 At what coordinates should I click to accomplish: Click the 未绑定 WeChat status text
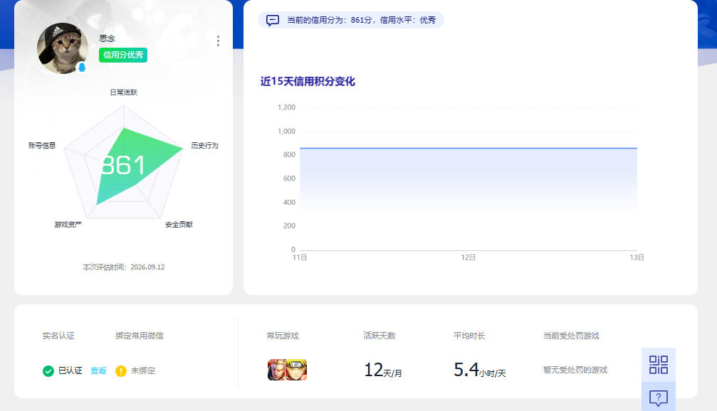pos(143,370)
